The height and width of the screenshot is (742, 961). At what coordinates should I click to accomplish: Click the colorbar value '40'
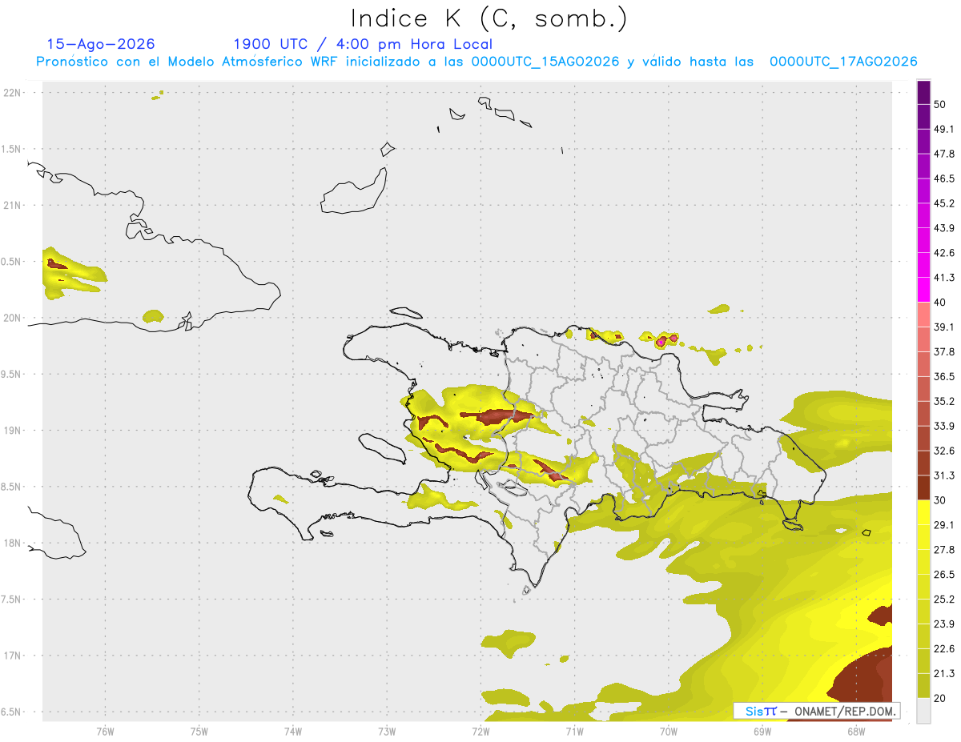(940, 303)
